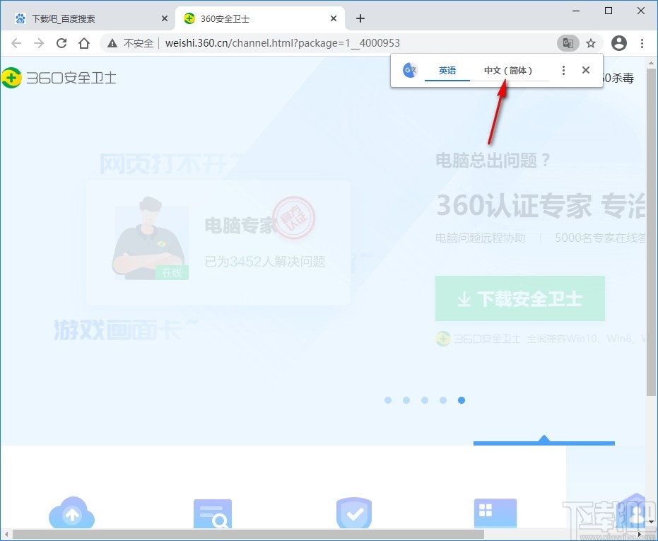Click the home icon in toolbar
The height and width of the screenshot is (541, 658).
[84, 43]
